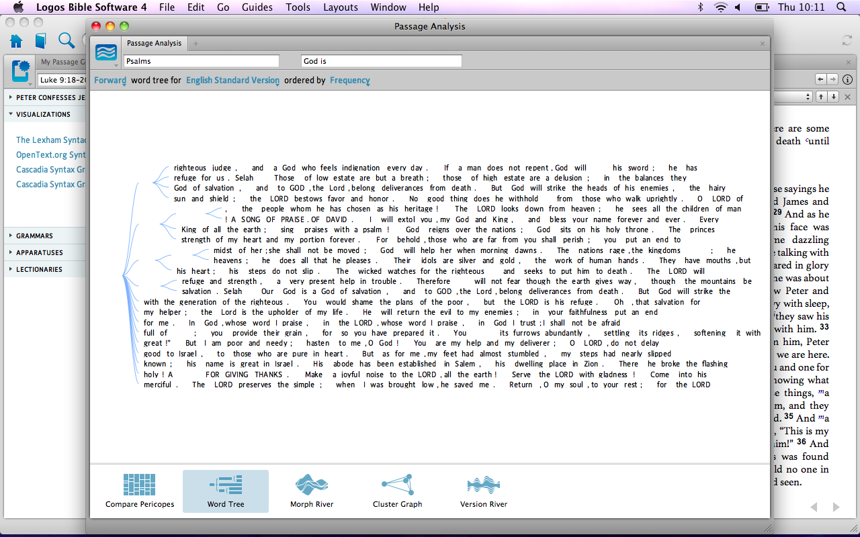This screenshot has width=860, height=537.
Task: Show the Compare Pericopes visualization
Action: (140, 491)
